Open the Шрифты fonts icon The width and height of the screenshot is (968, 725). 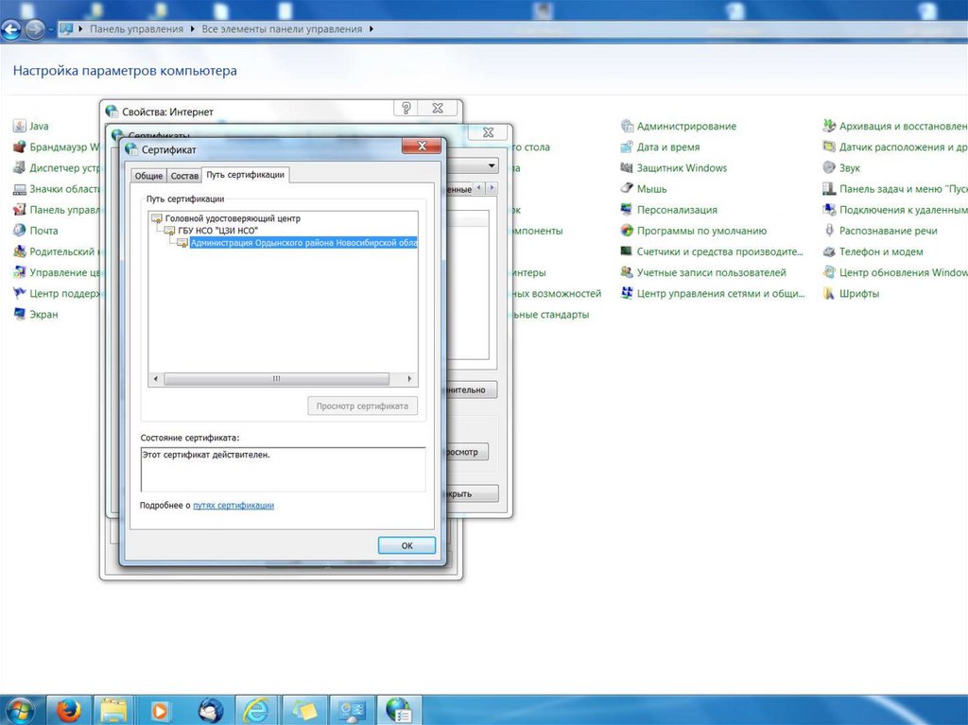(x=829, y=294)
